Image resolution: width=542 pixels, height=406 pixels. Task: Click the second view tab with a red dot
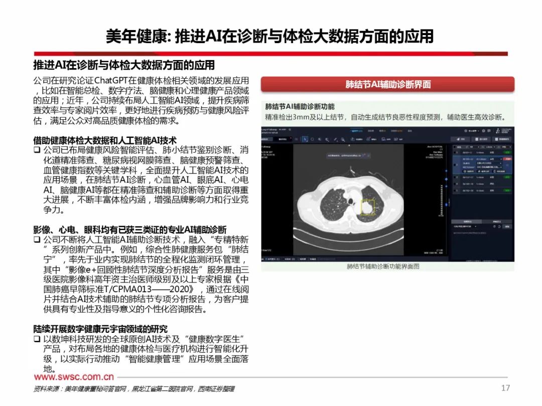pos(283,139)
